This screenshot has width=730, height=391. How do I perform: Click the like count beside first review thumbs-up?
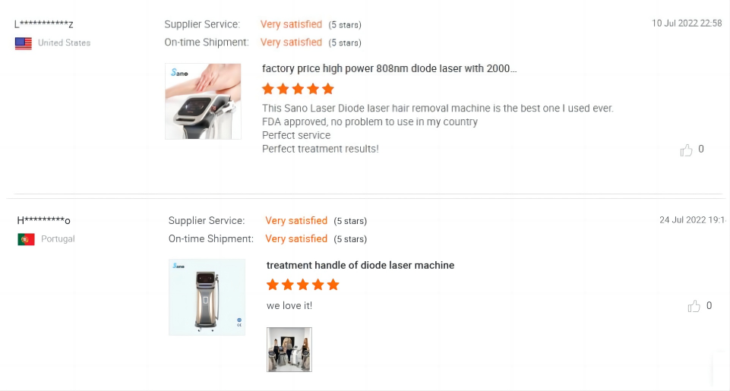pyautogui.click(x=701, y=150)
